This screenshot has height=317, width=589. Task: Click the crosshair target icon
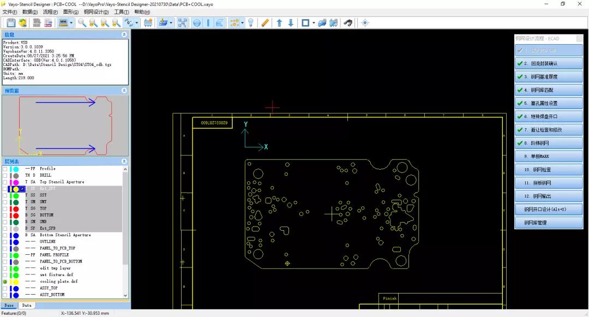[x=365, y=23]
